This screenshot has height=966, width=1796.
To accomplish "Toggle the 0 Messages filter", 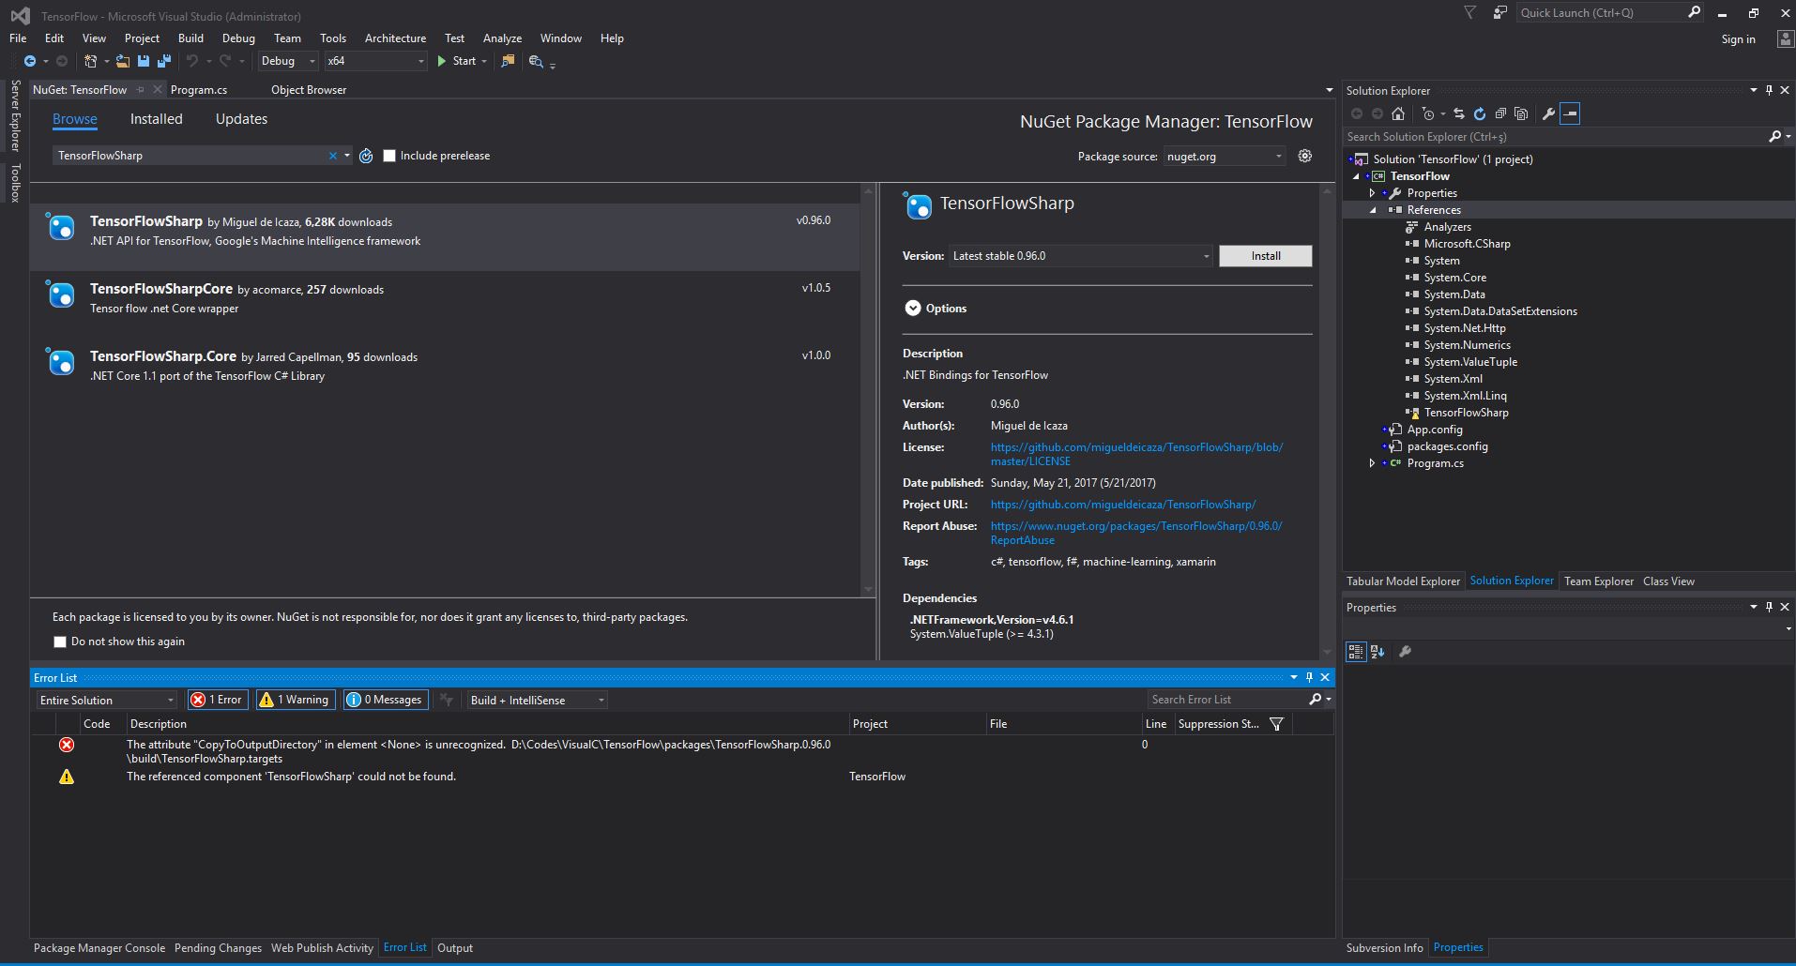I will click(386, 700).
